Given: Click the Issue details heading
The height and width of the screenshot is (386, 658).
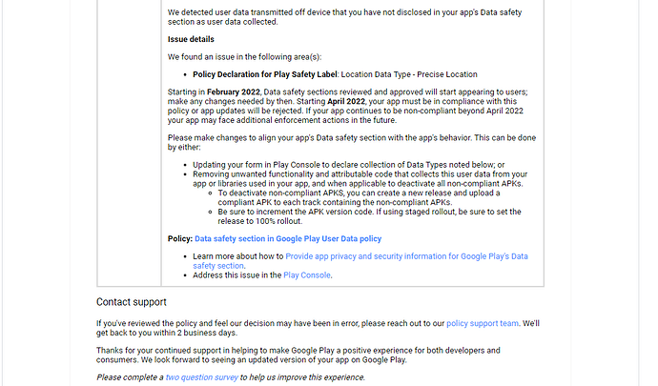Looking at the screenshot, I should tap(191, 39).
